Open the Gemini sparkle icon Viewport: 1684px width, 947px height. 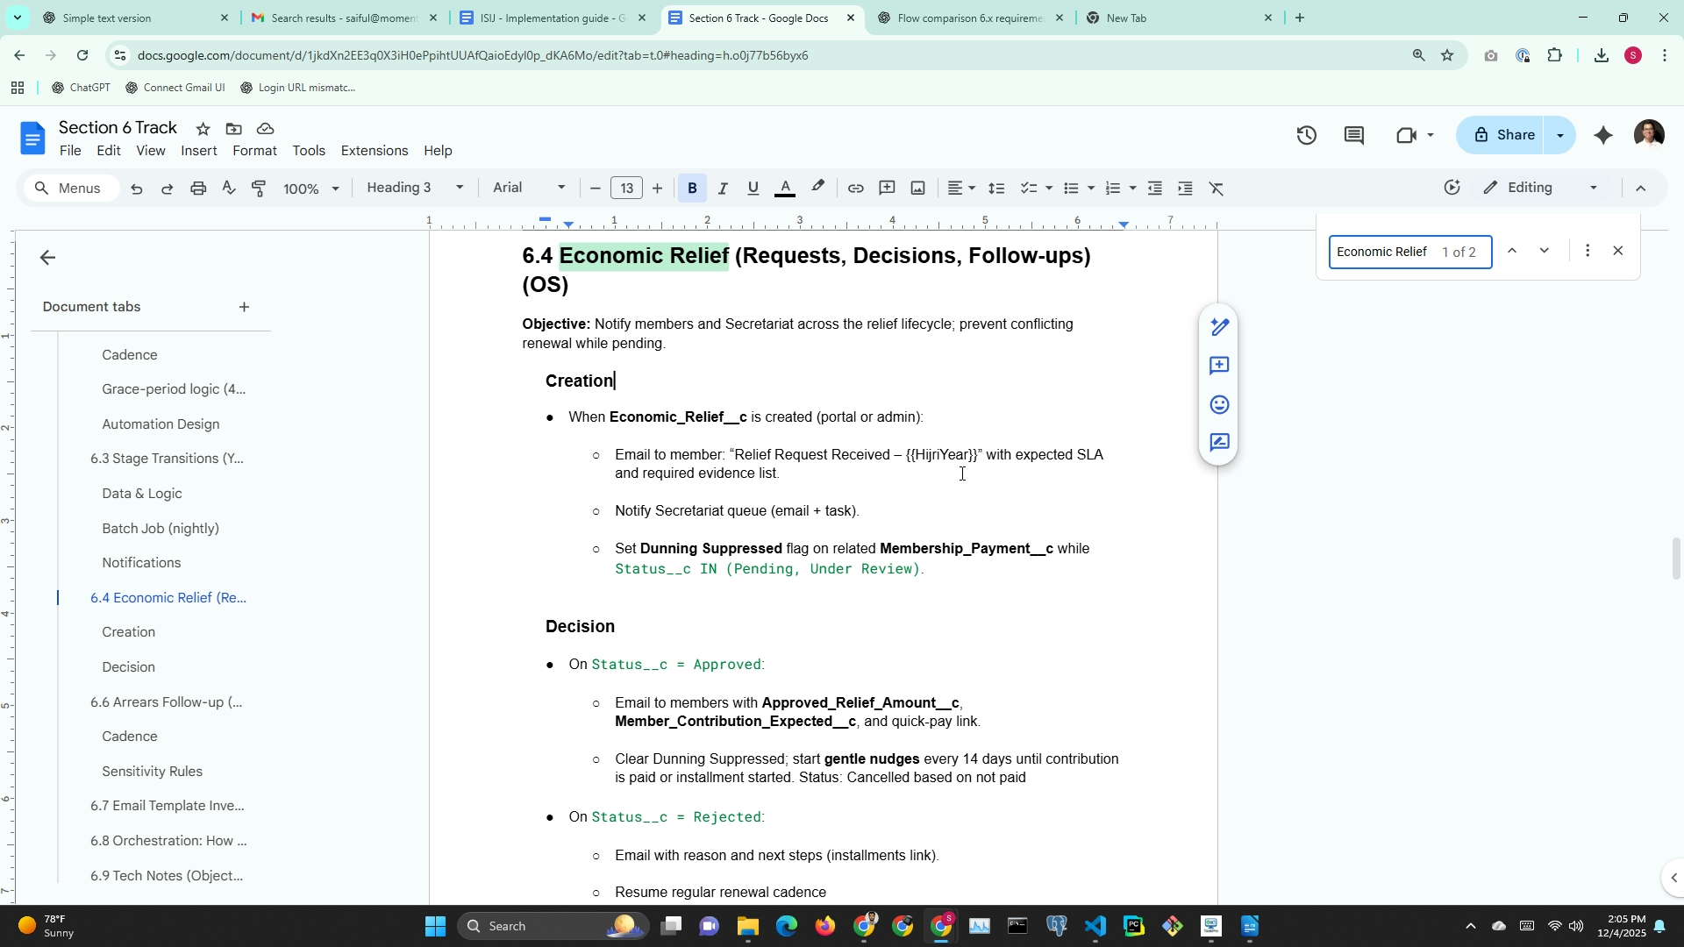tap(1602, 135)
